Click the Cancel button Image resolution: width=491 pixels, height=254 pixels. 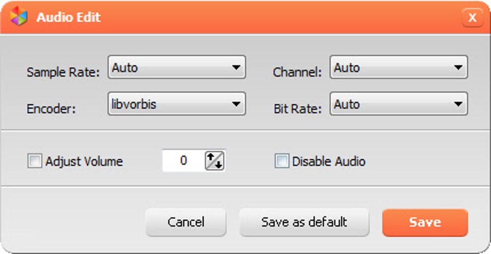point(186,222)
